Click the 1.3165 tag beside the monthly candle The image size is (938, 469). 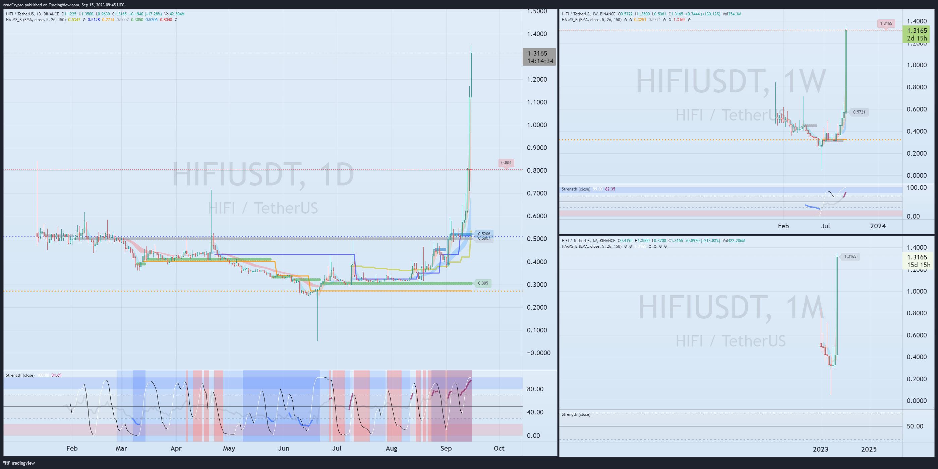click(850, 256)
